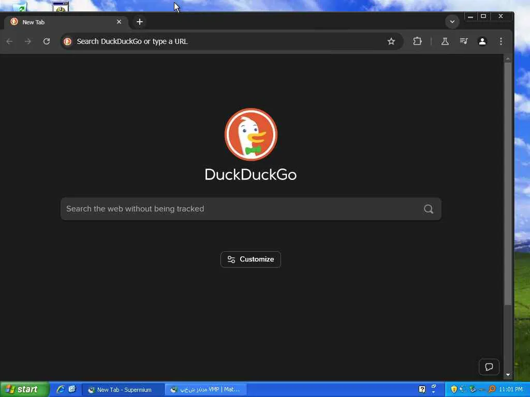This screenshot has width=530, height=397.
Task: Click the yellow security shield tray icon
Action: pos(454,389)
